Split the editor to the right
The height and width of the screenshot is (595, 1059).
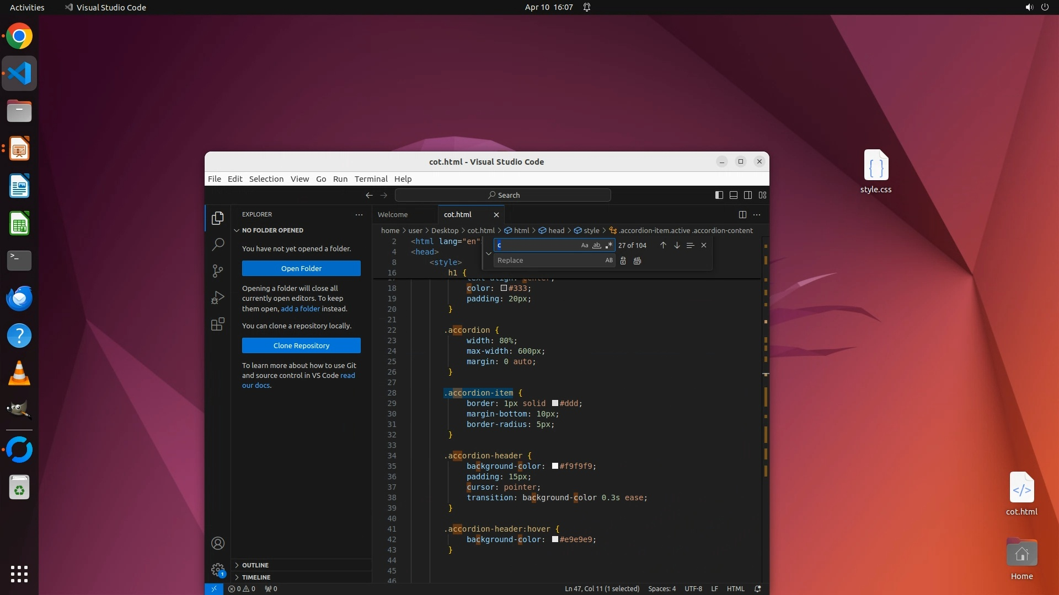pyautogui.click(x=742, y=215)
